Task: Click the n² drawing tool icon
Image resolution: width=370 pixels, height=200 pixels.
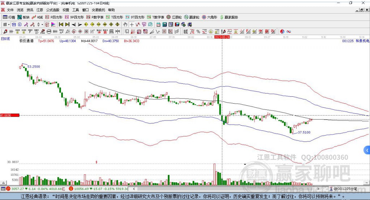Action: pyautogui.click(x=61, y=32)
